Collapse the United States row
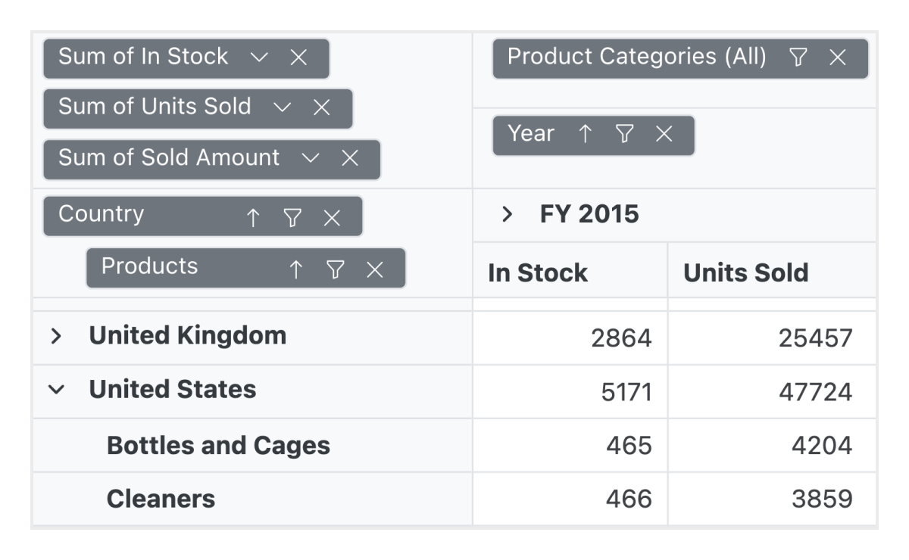Screen dimensions: 909x560 point(55,390)
